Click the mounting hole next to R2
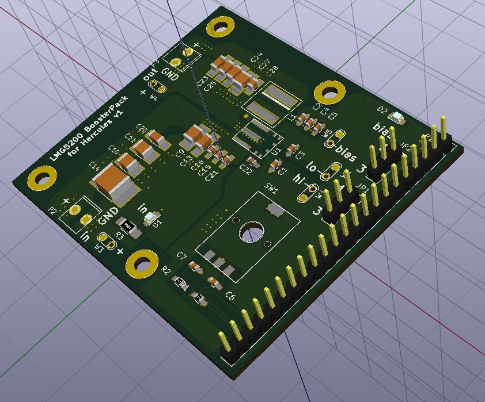Viewport: 485px width, 402px height. (143, 264)
